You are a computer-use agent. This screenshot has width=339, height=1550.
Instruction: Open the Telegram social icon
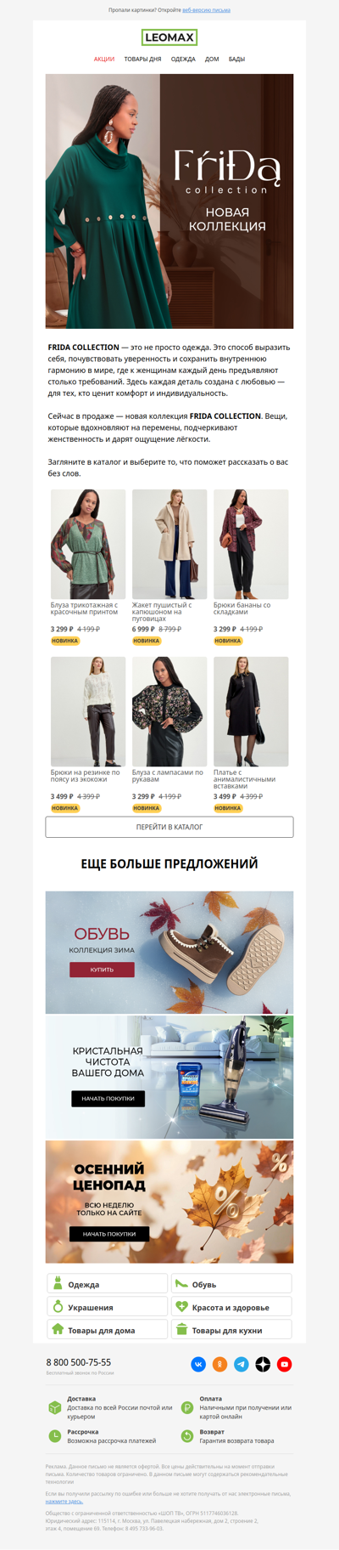click(242, 1364)
